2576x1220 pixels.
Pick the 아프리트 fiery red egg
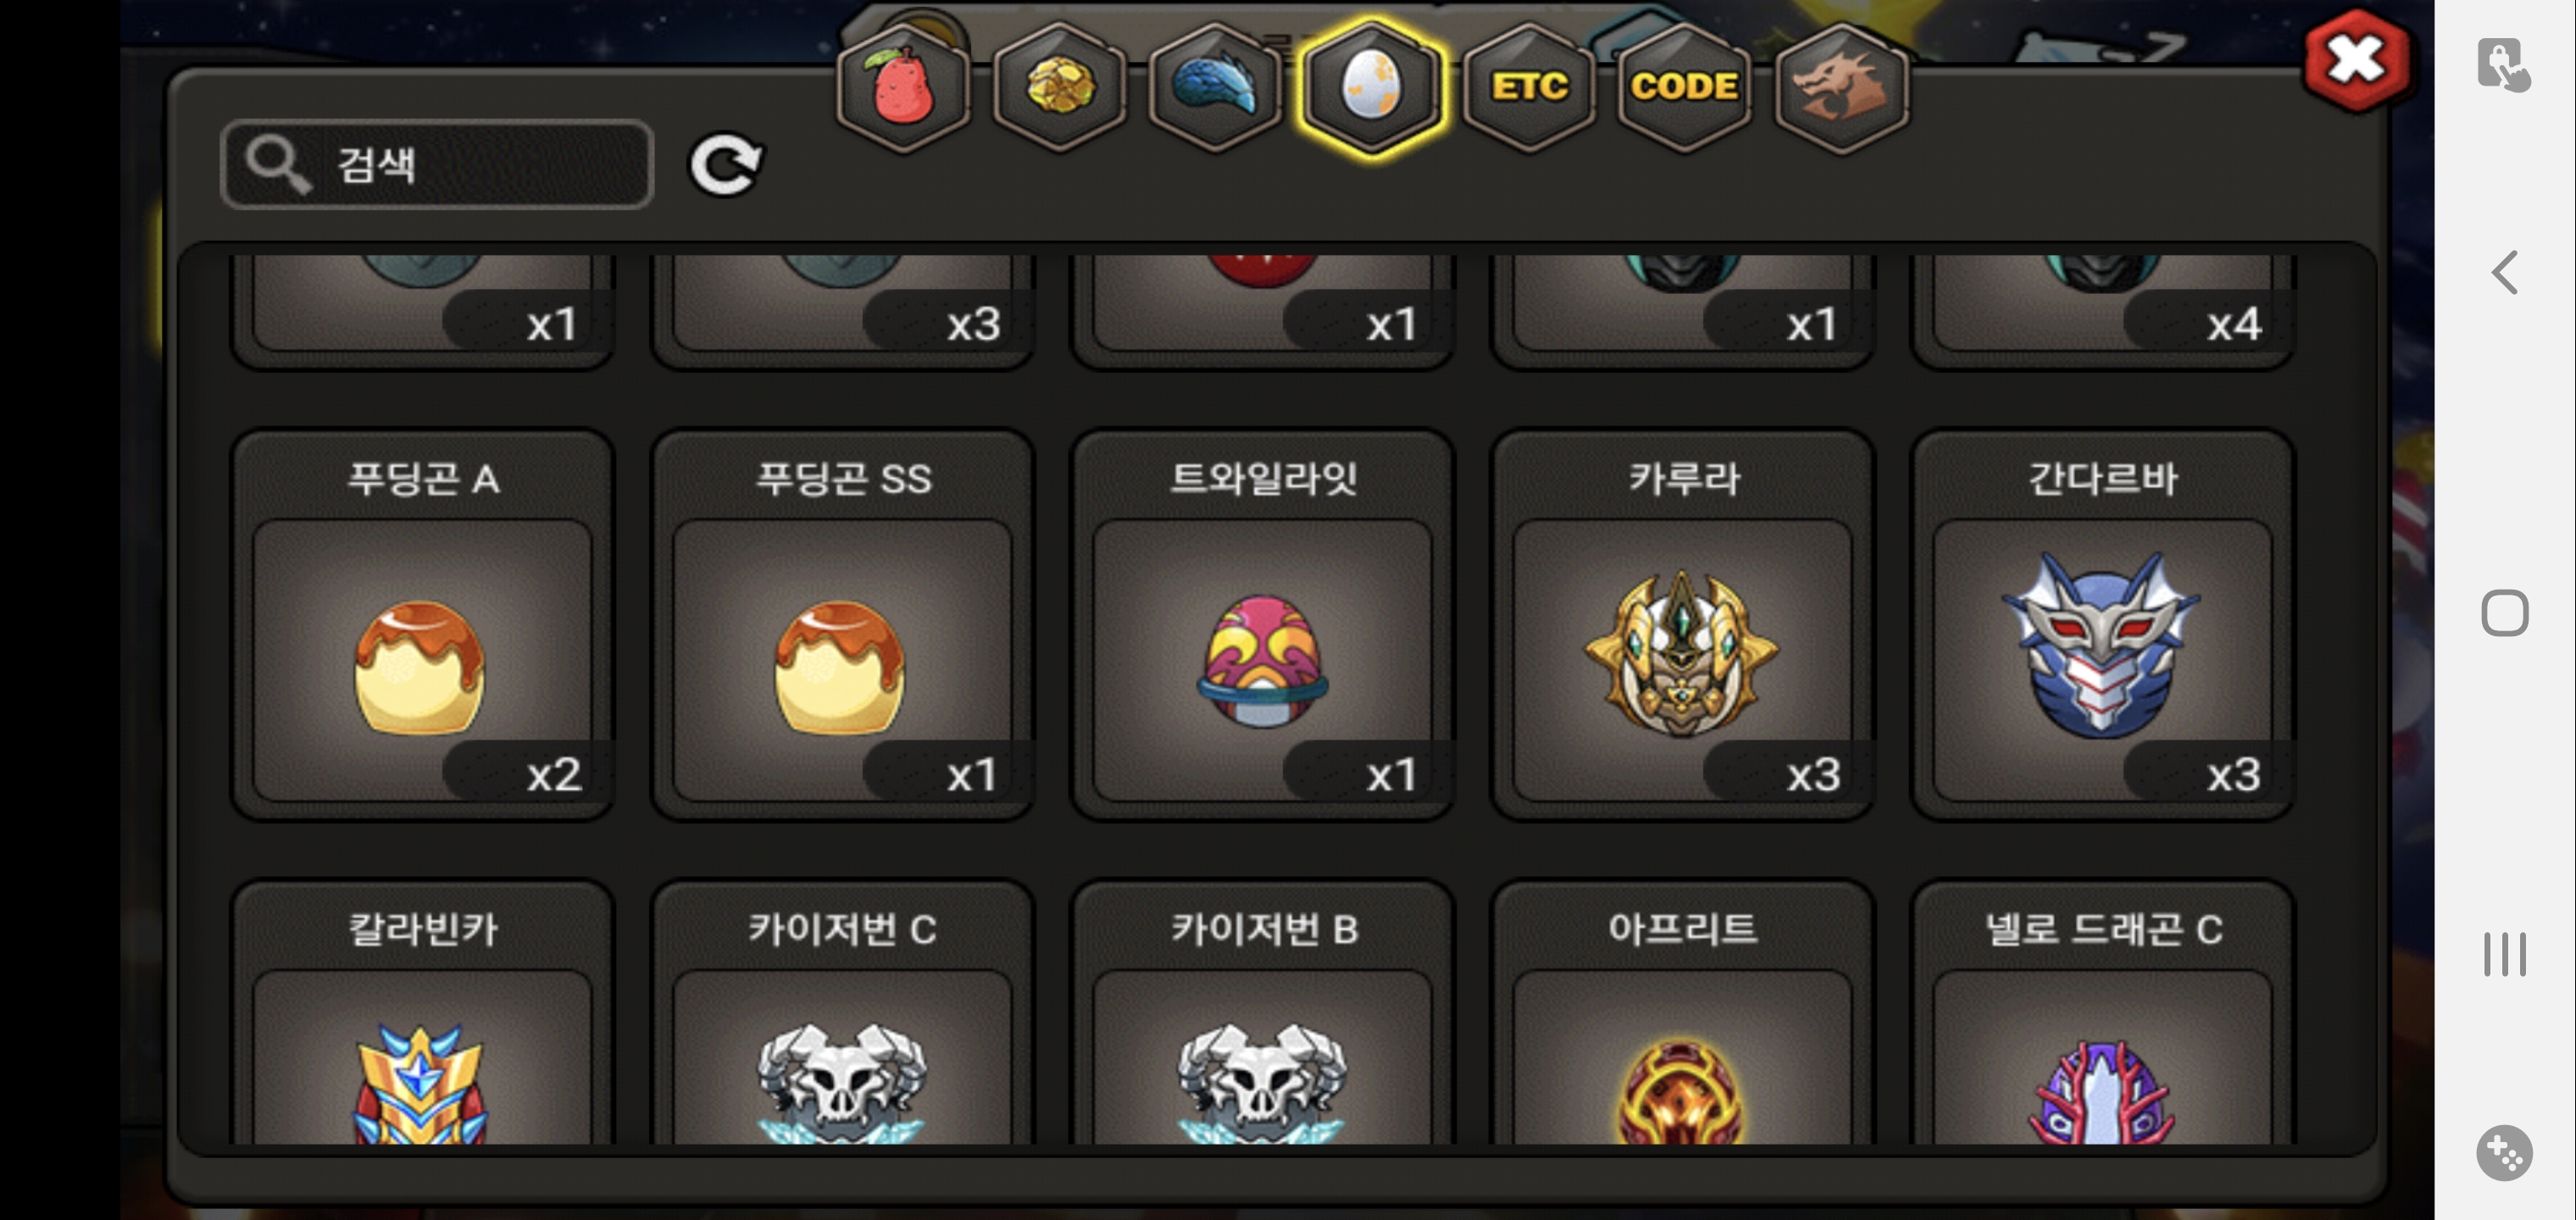coord(1682,1012)
